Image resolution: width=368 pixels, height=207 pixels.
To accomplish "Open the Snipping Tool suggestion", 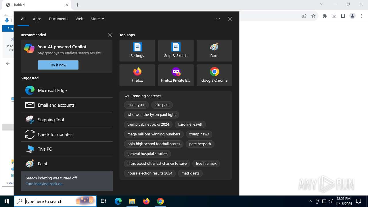I will tap(66, 120).
